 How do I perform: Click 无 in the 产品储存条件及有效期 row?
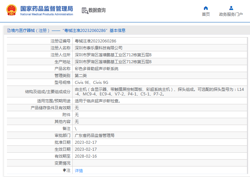[x=77, y=108]
